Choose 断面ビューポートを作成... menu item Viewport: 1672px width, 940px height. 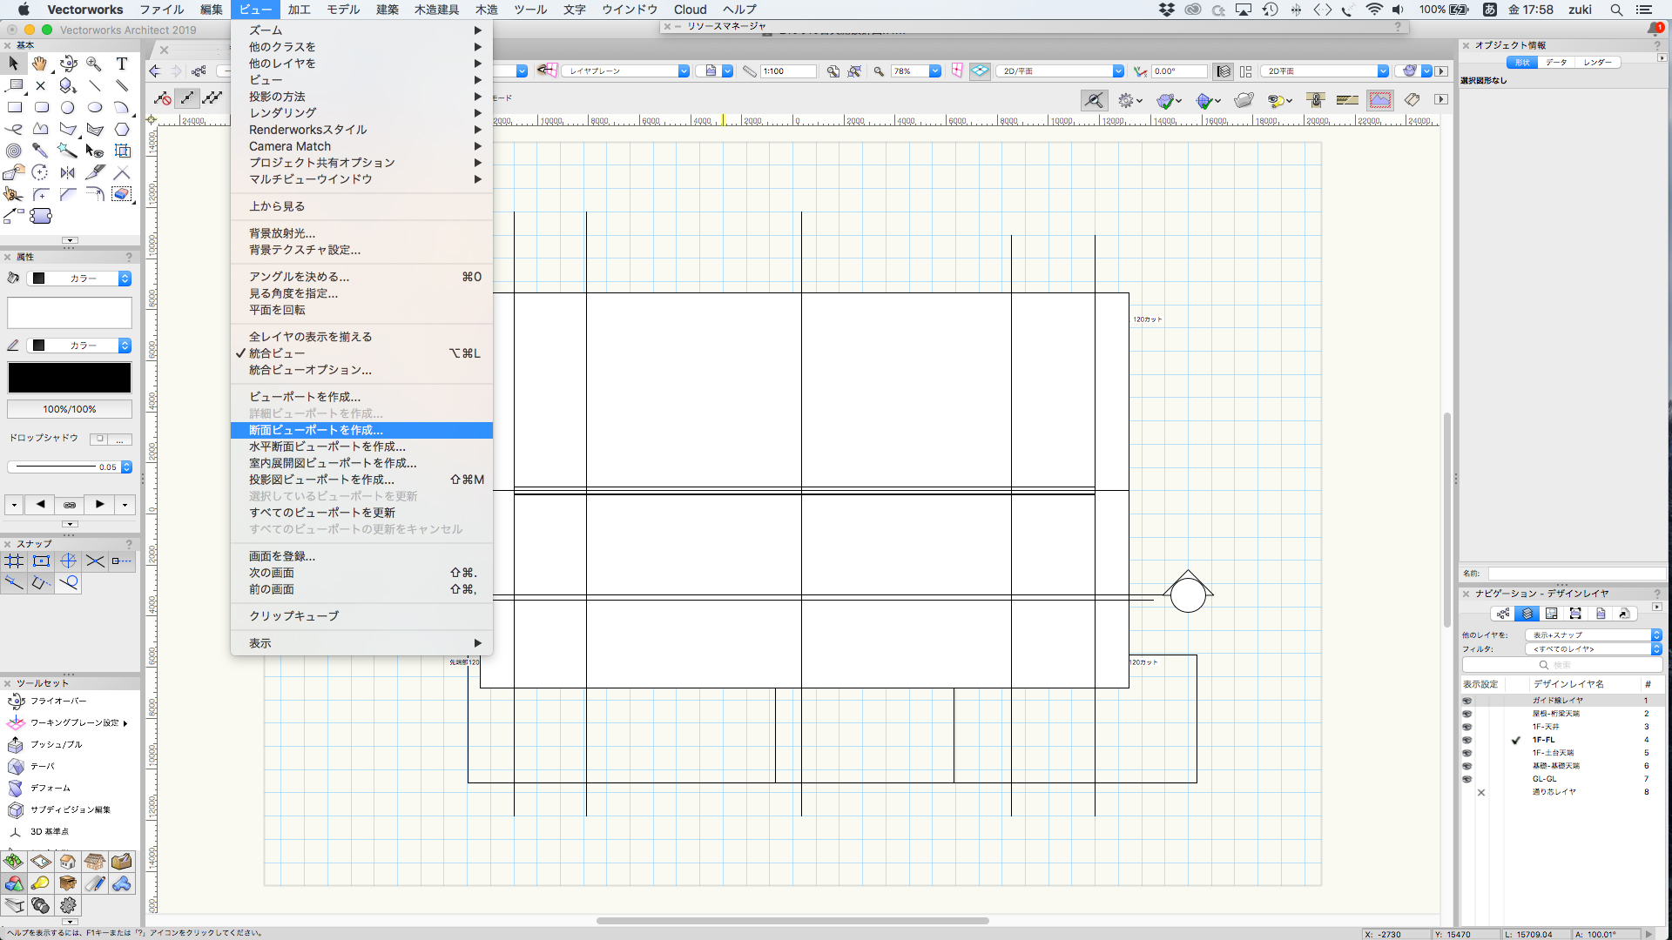[361, 430]
